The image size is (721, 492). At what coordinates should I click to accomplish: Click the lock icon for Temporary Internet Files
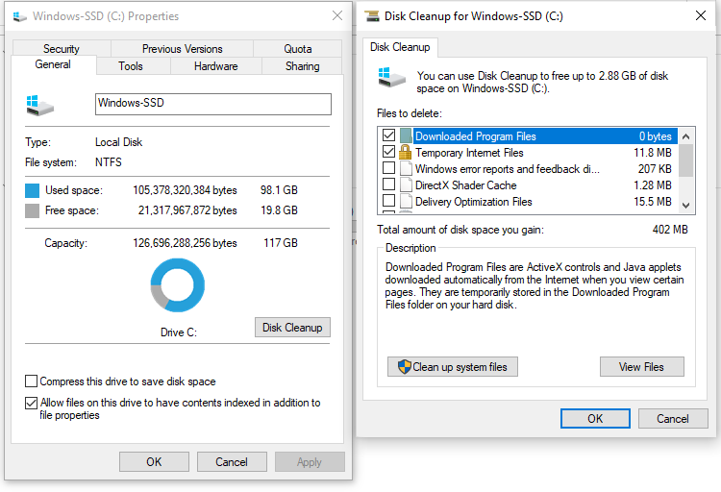tap(405, 152)
